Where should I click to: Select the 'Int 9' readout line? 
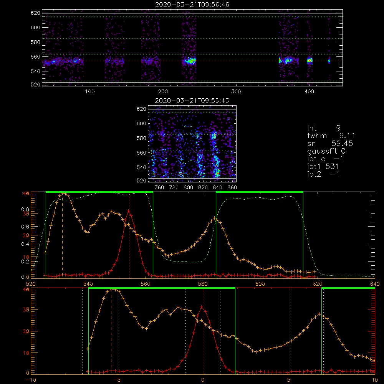point(324,128)
